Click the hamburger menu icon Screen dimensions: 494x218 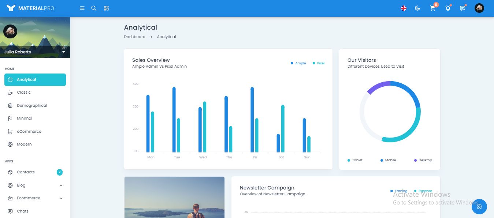(82, 8)
